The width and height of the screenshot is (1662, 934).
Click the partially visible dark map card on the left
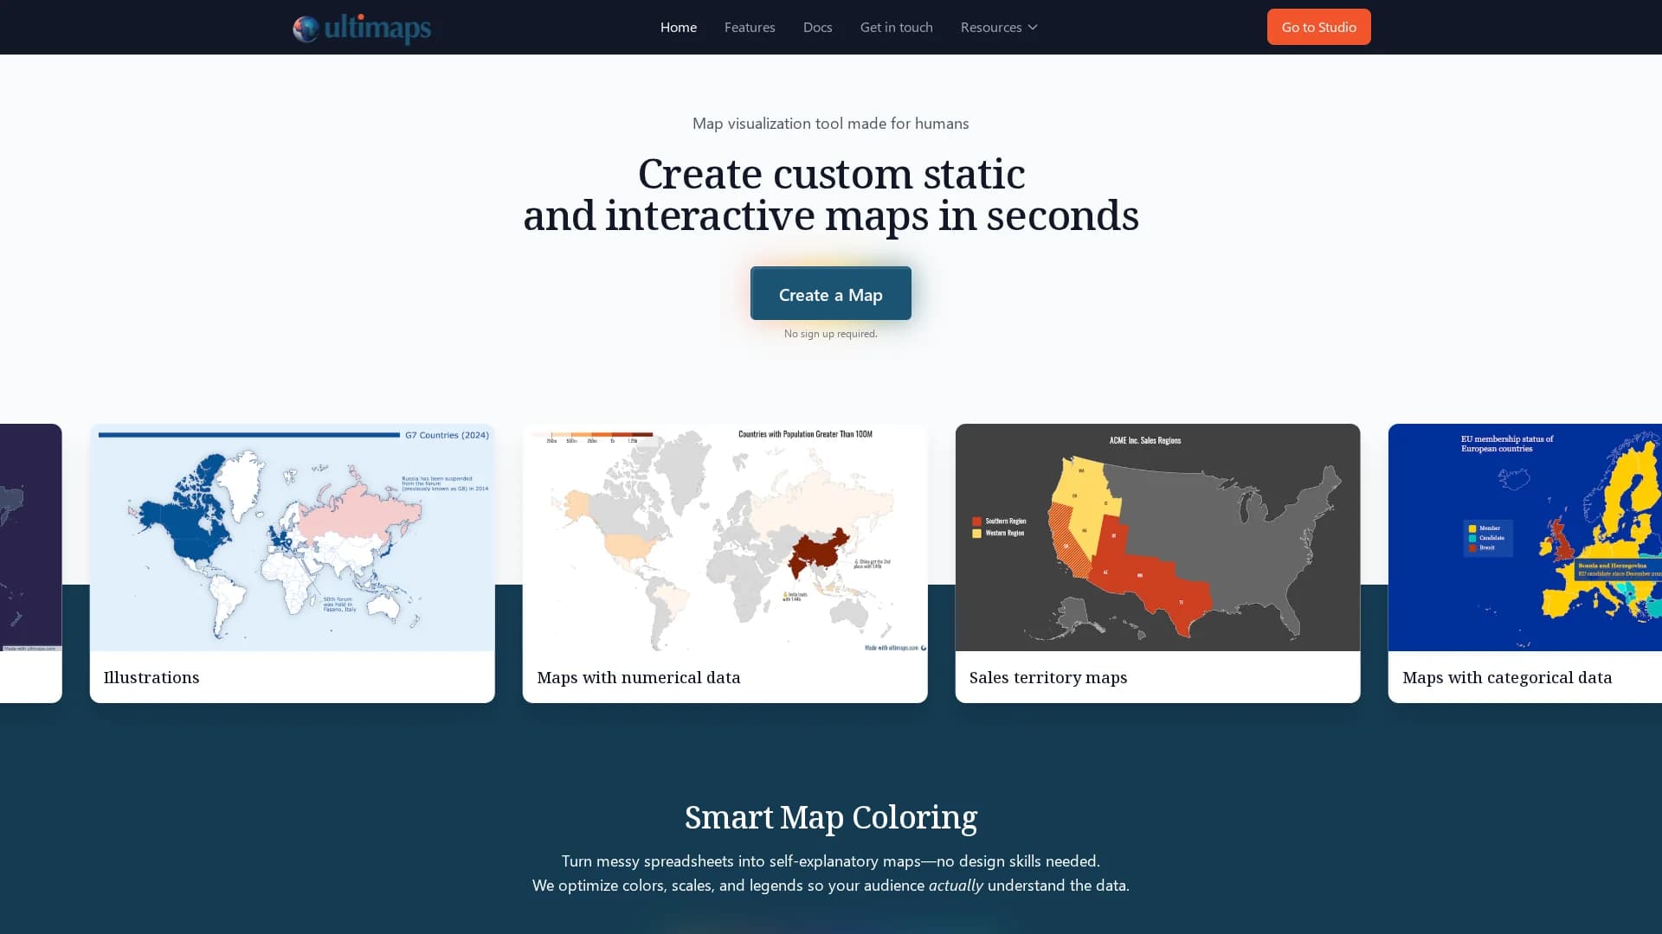(x=30, y=562)
